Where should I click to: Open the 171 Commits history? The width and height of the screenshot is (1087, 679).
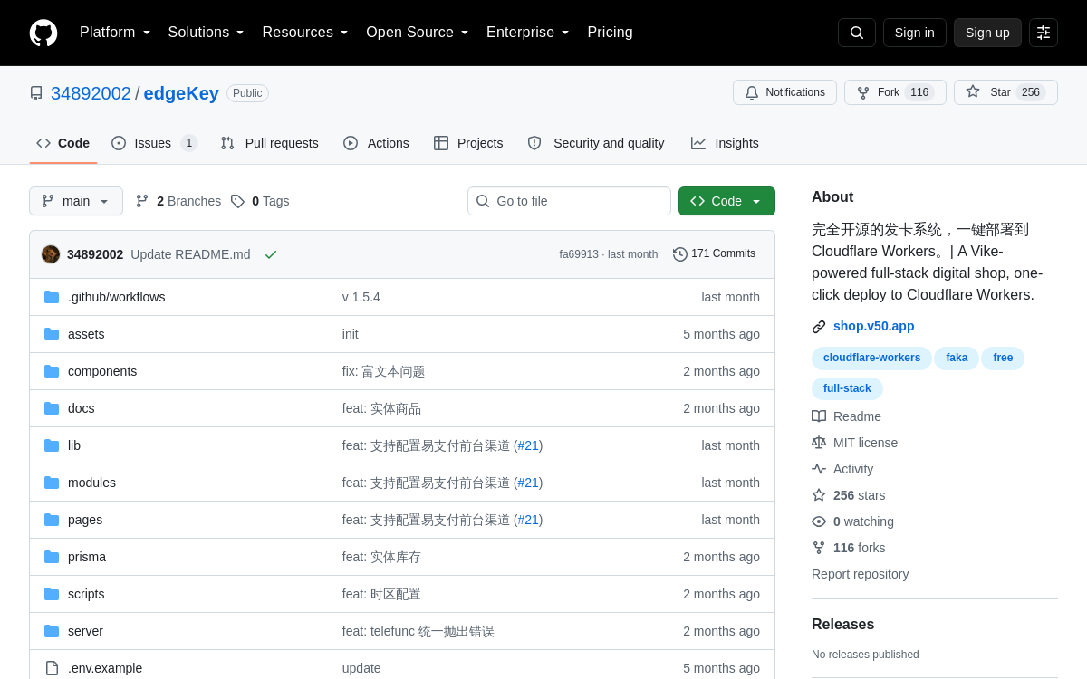(x=714, y=254)
